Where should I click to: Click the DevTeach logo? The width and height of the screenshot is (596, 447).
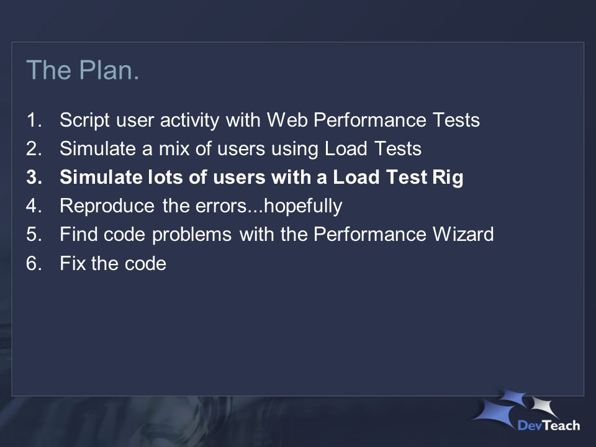tap(526, 410)
